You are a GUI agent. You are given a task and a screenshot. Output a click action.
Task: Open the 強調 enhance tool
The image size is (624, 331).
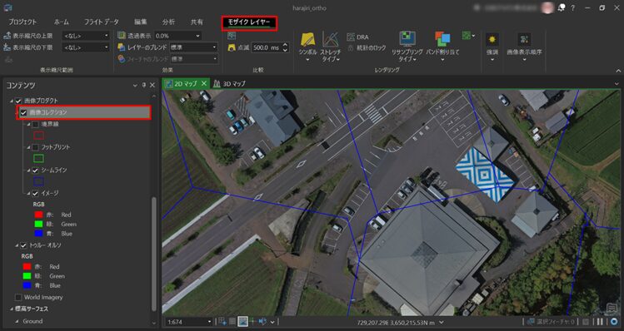492,46
